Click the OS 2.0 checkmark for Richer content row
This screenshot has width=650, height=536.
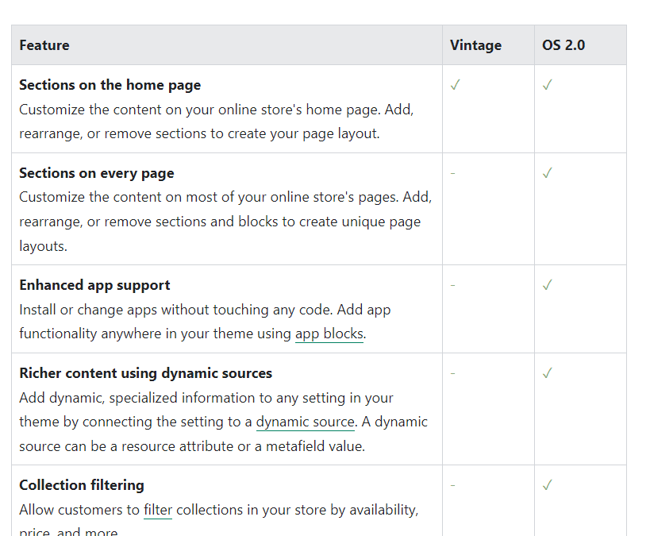(x=548, y=372)
